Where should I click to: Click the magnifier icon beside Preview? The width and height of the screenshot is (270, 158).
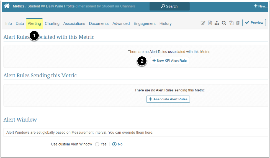coord(224,23)
